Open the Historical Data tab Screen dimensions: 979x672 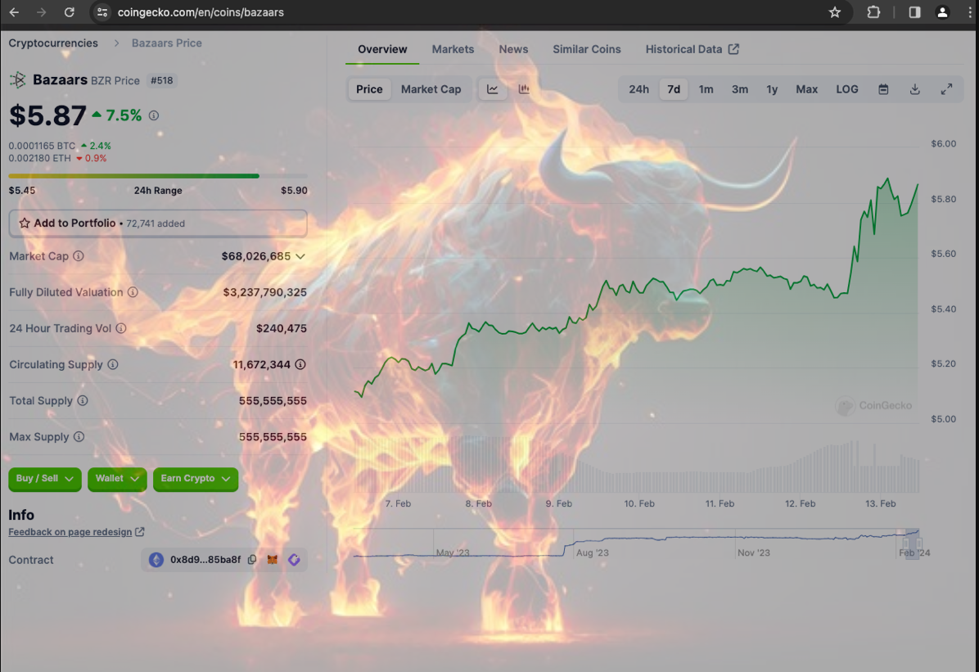click(x=693, y=49)
